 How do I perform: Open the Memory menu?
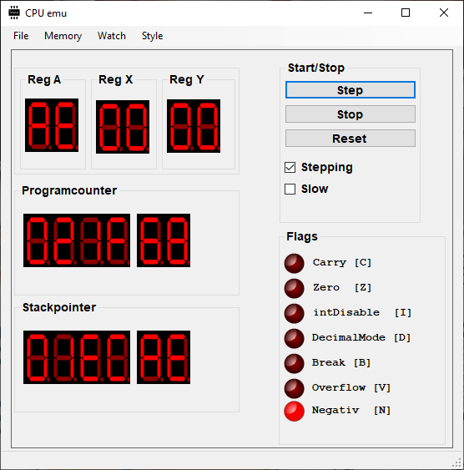click(x=63, y=36)
